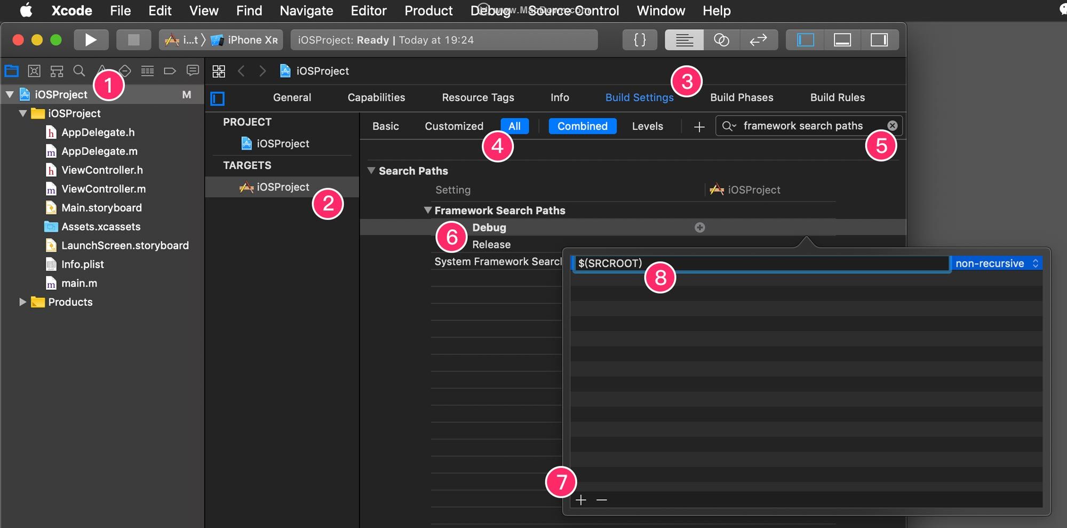Show the Symbol navigator

[x=57, y=71]
